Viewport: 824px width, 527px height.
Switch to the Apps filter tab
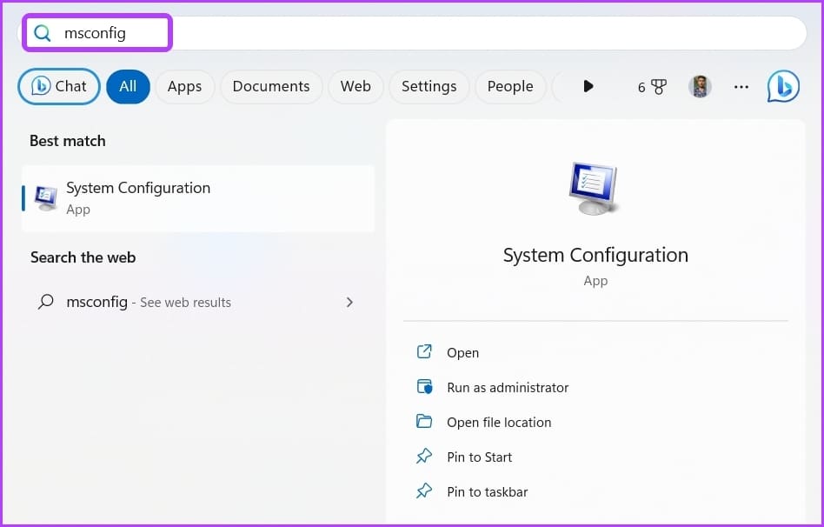(184, 86)
